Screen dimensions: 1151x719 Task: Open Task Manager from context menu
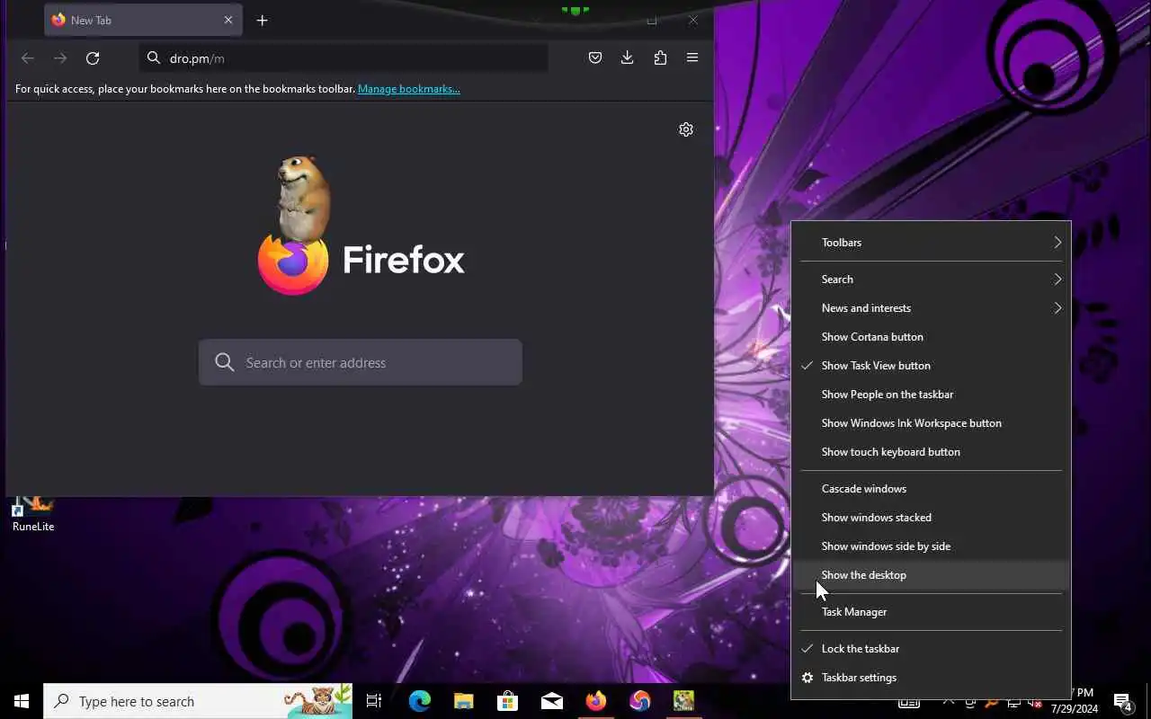tap(932, 612)
